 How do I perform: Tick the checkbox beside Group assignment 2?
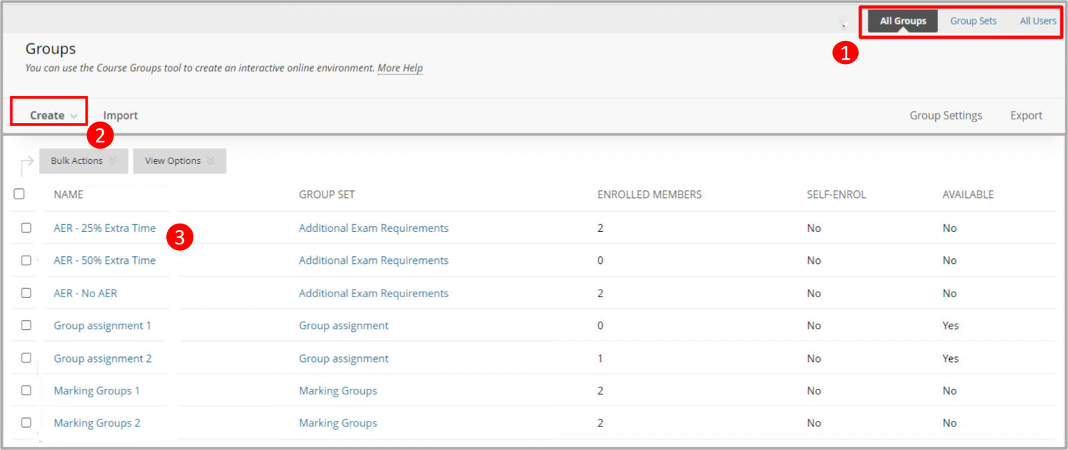point(24,358)
